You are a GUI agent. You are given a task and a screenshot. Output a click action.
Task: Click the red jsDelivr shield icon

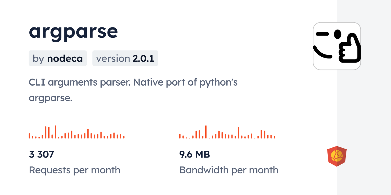click(x=337, y=156)
